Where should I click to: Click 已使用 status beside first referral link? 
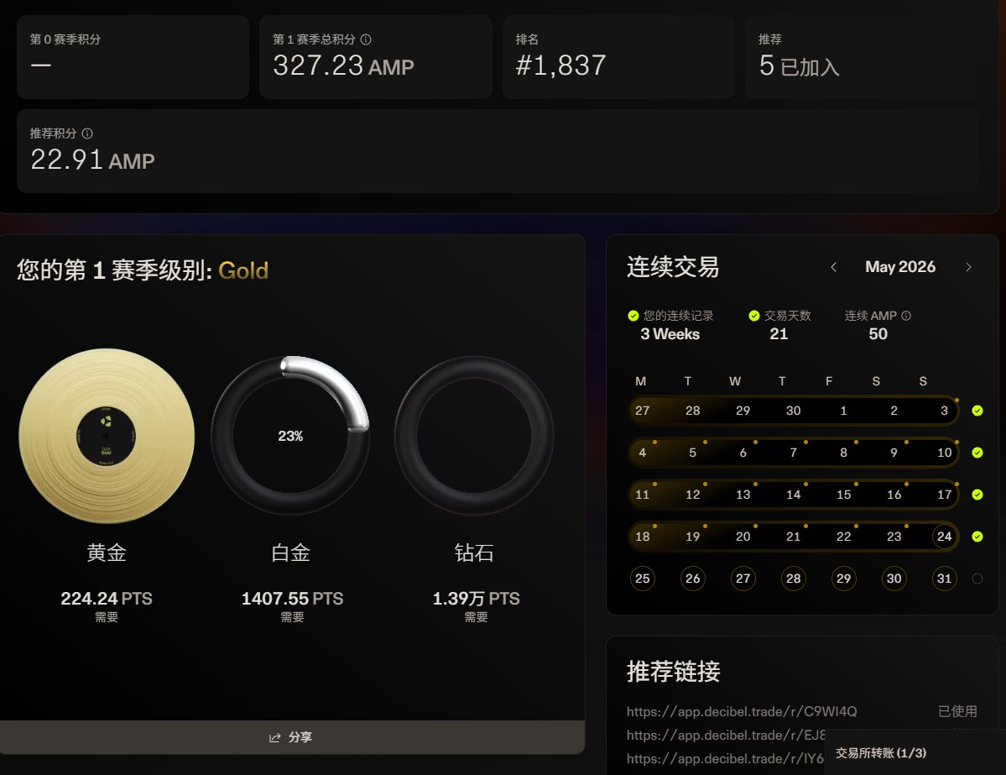pyautogui.click(x=957, y=711)
